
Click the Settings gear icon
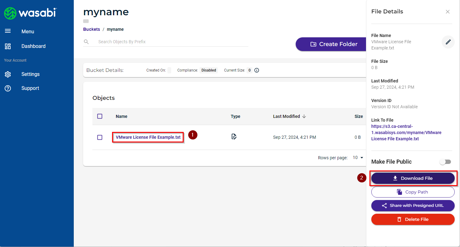[8, 74]
